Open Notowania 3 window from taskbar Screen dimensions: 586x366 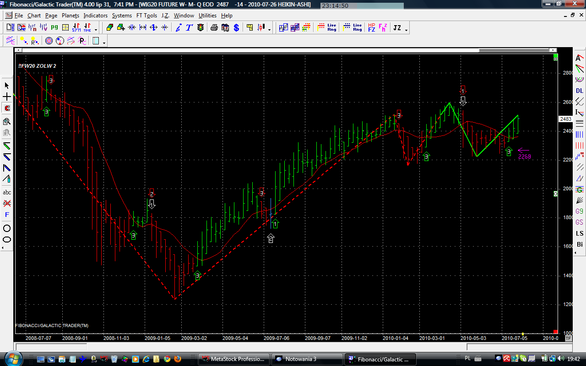pyautogui.click(x=306, y=359)
